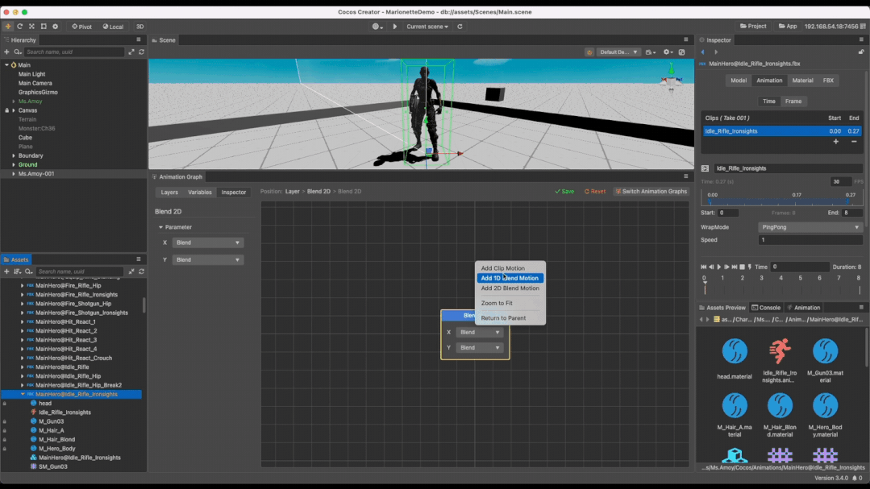The height and width of the screenshot is (489, 870).
Task: Select the Move transform tool
Action: 8,26
